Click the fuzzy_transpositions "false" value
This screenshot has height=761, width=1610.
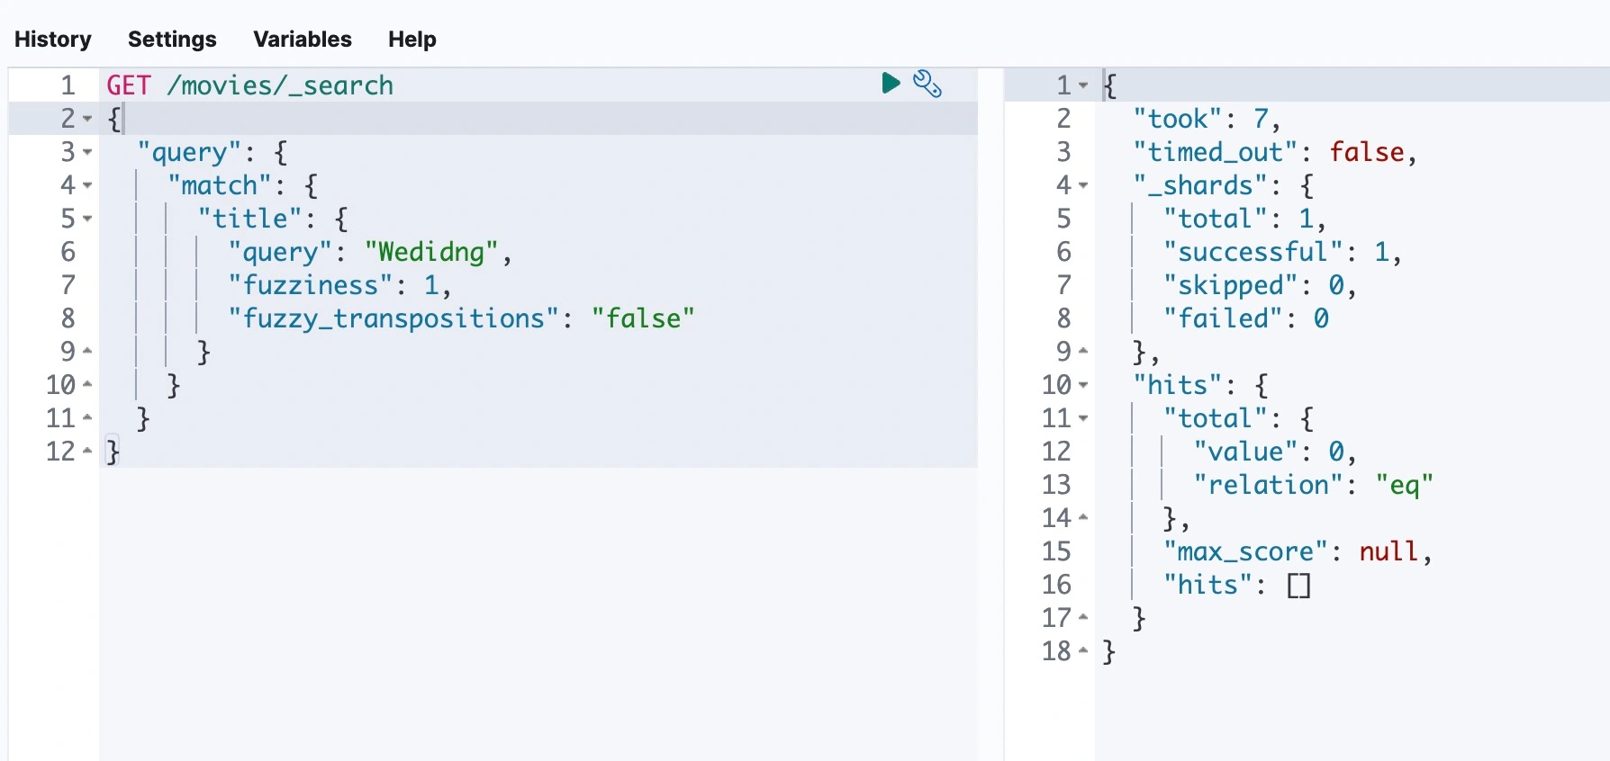643,318
